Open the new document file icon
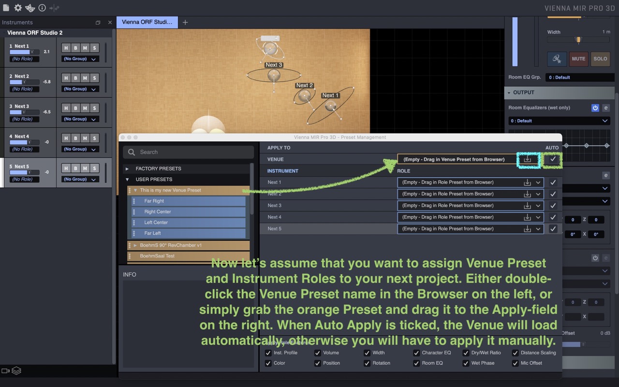The height and width of the screenshot is (387, 619). click(6, 8)
